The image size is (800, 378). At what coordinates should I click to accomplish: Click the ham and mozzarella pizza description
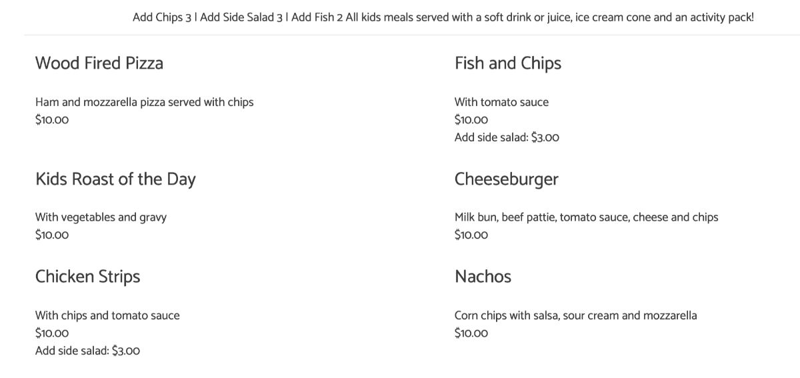tap(145, 102)
